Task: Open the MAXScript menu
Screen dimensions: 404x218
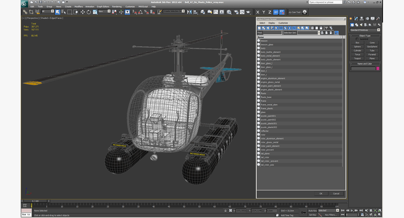Action: coord(143,7)
